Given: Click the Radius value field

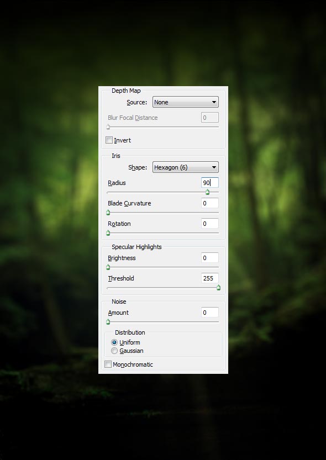Looking at the screenshot, I should [210, 182].
